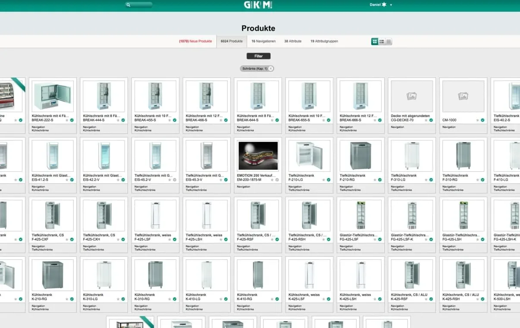The image size is (520, 328).
Task: Toggle grey status check on EIS-45.2-V
Action: 175,180
